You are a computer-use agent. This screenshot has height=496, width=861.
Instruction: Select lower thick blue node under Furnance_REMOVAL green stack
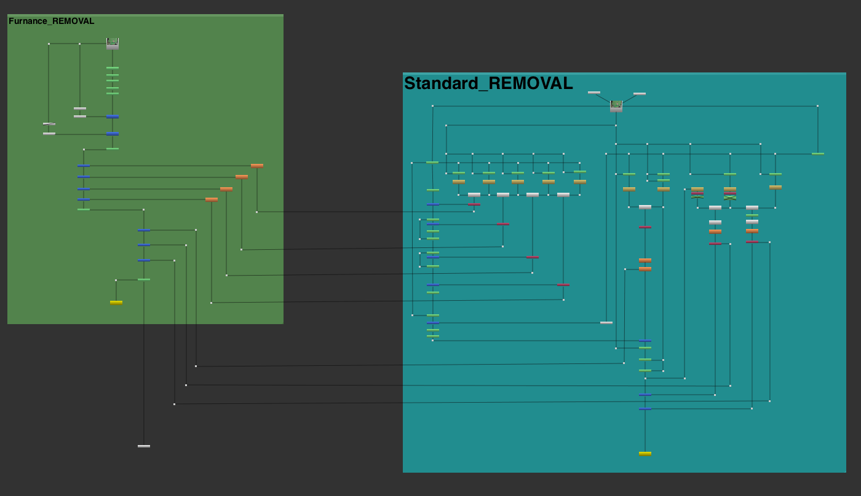point(113,134)
